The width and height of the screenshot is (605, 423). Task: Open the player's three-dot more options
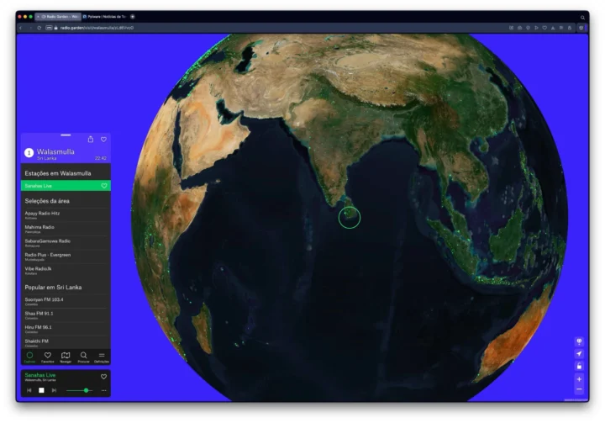103,390
